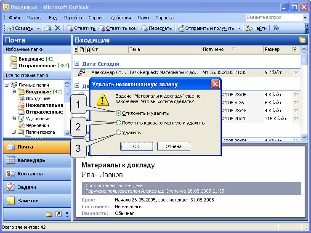Expand the Входящие folder in tree

tap(14, 92)
